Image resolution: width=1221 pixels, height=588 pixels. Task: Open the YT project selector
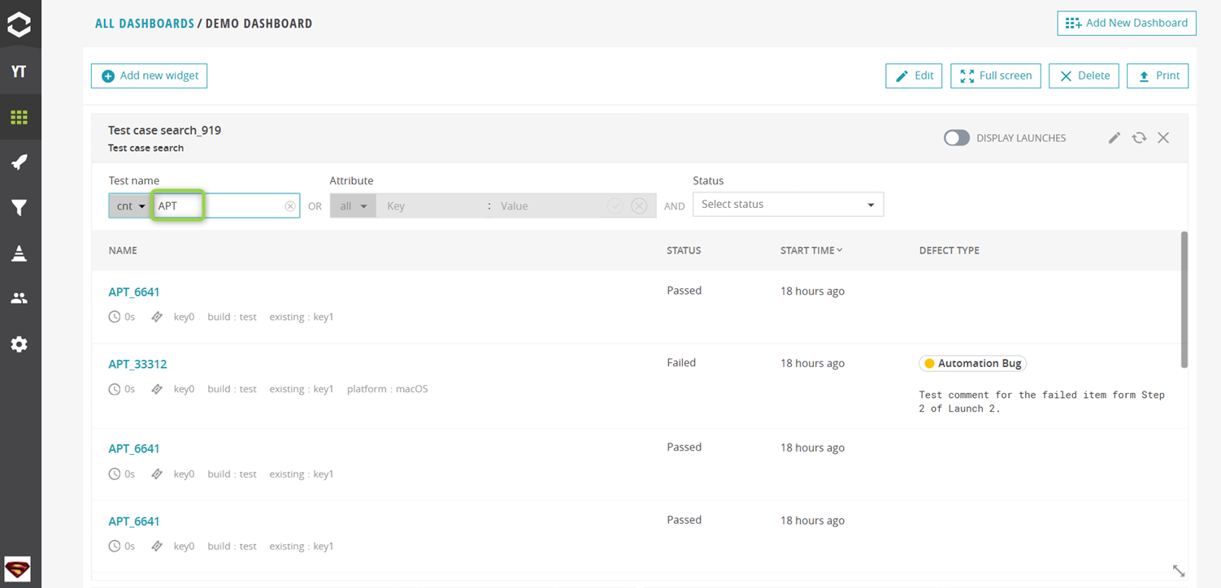20,71
